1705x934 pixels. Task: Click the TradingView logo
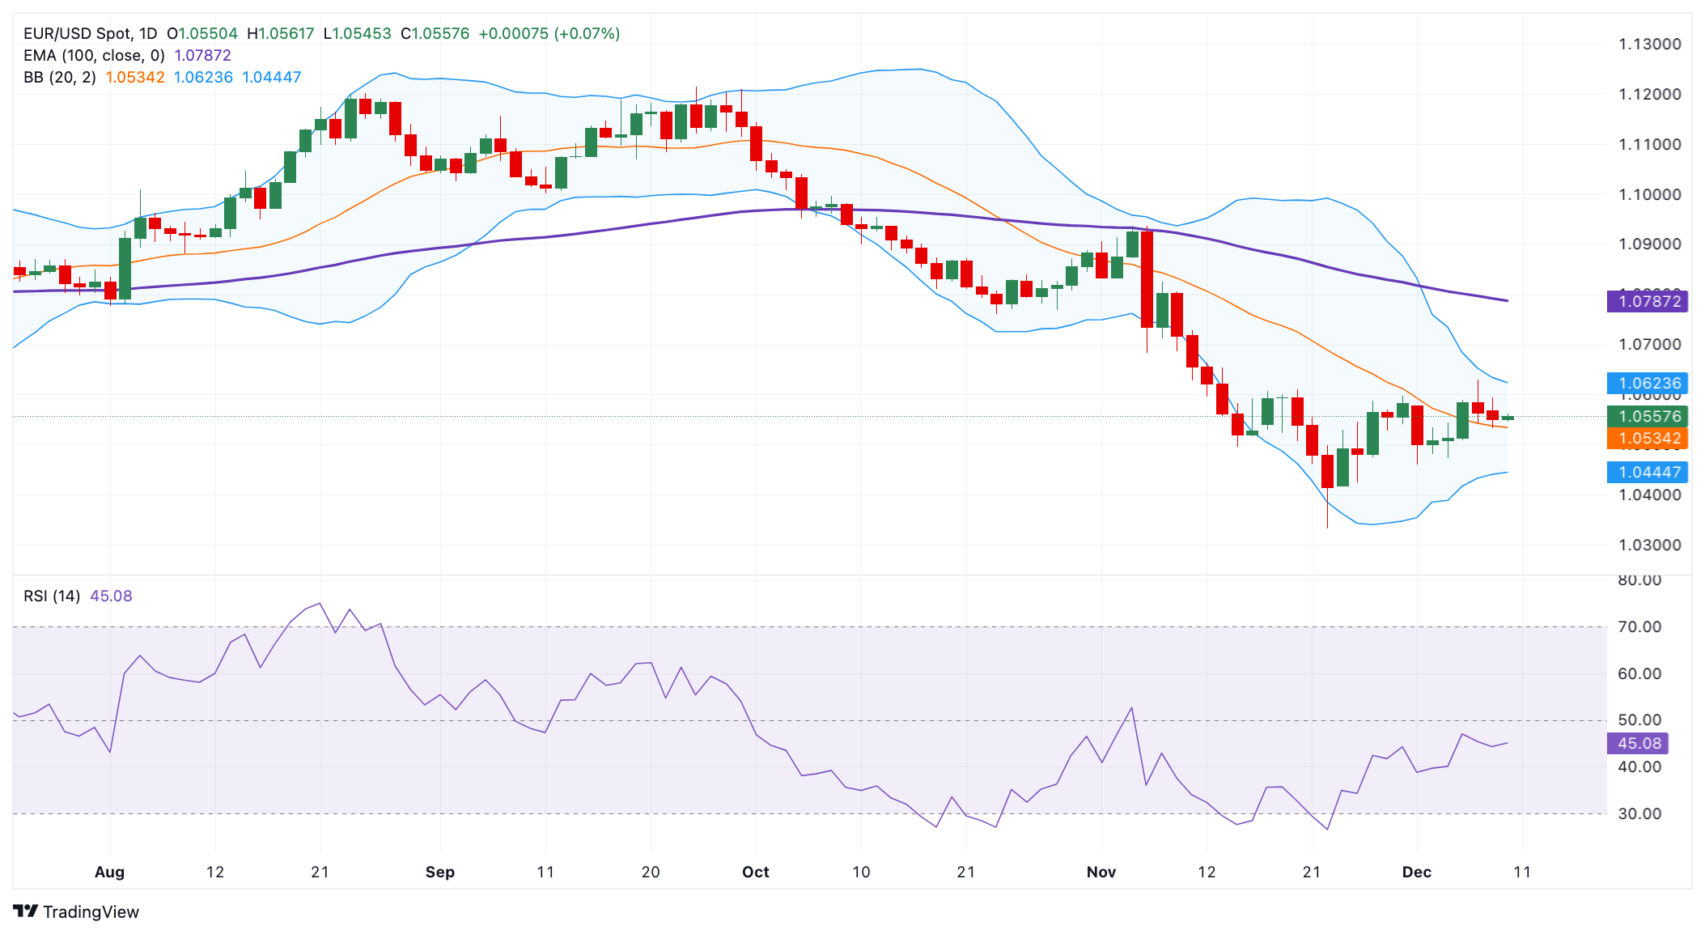(77, 911)
